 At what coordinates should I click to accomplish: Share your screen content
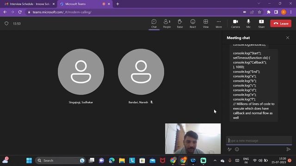261,24
